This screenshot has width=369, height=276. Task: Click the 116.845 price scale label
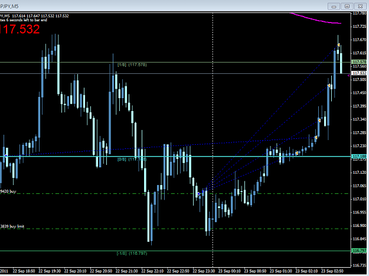[x=360, y=239]
